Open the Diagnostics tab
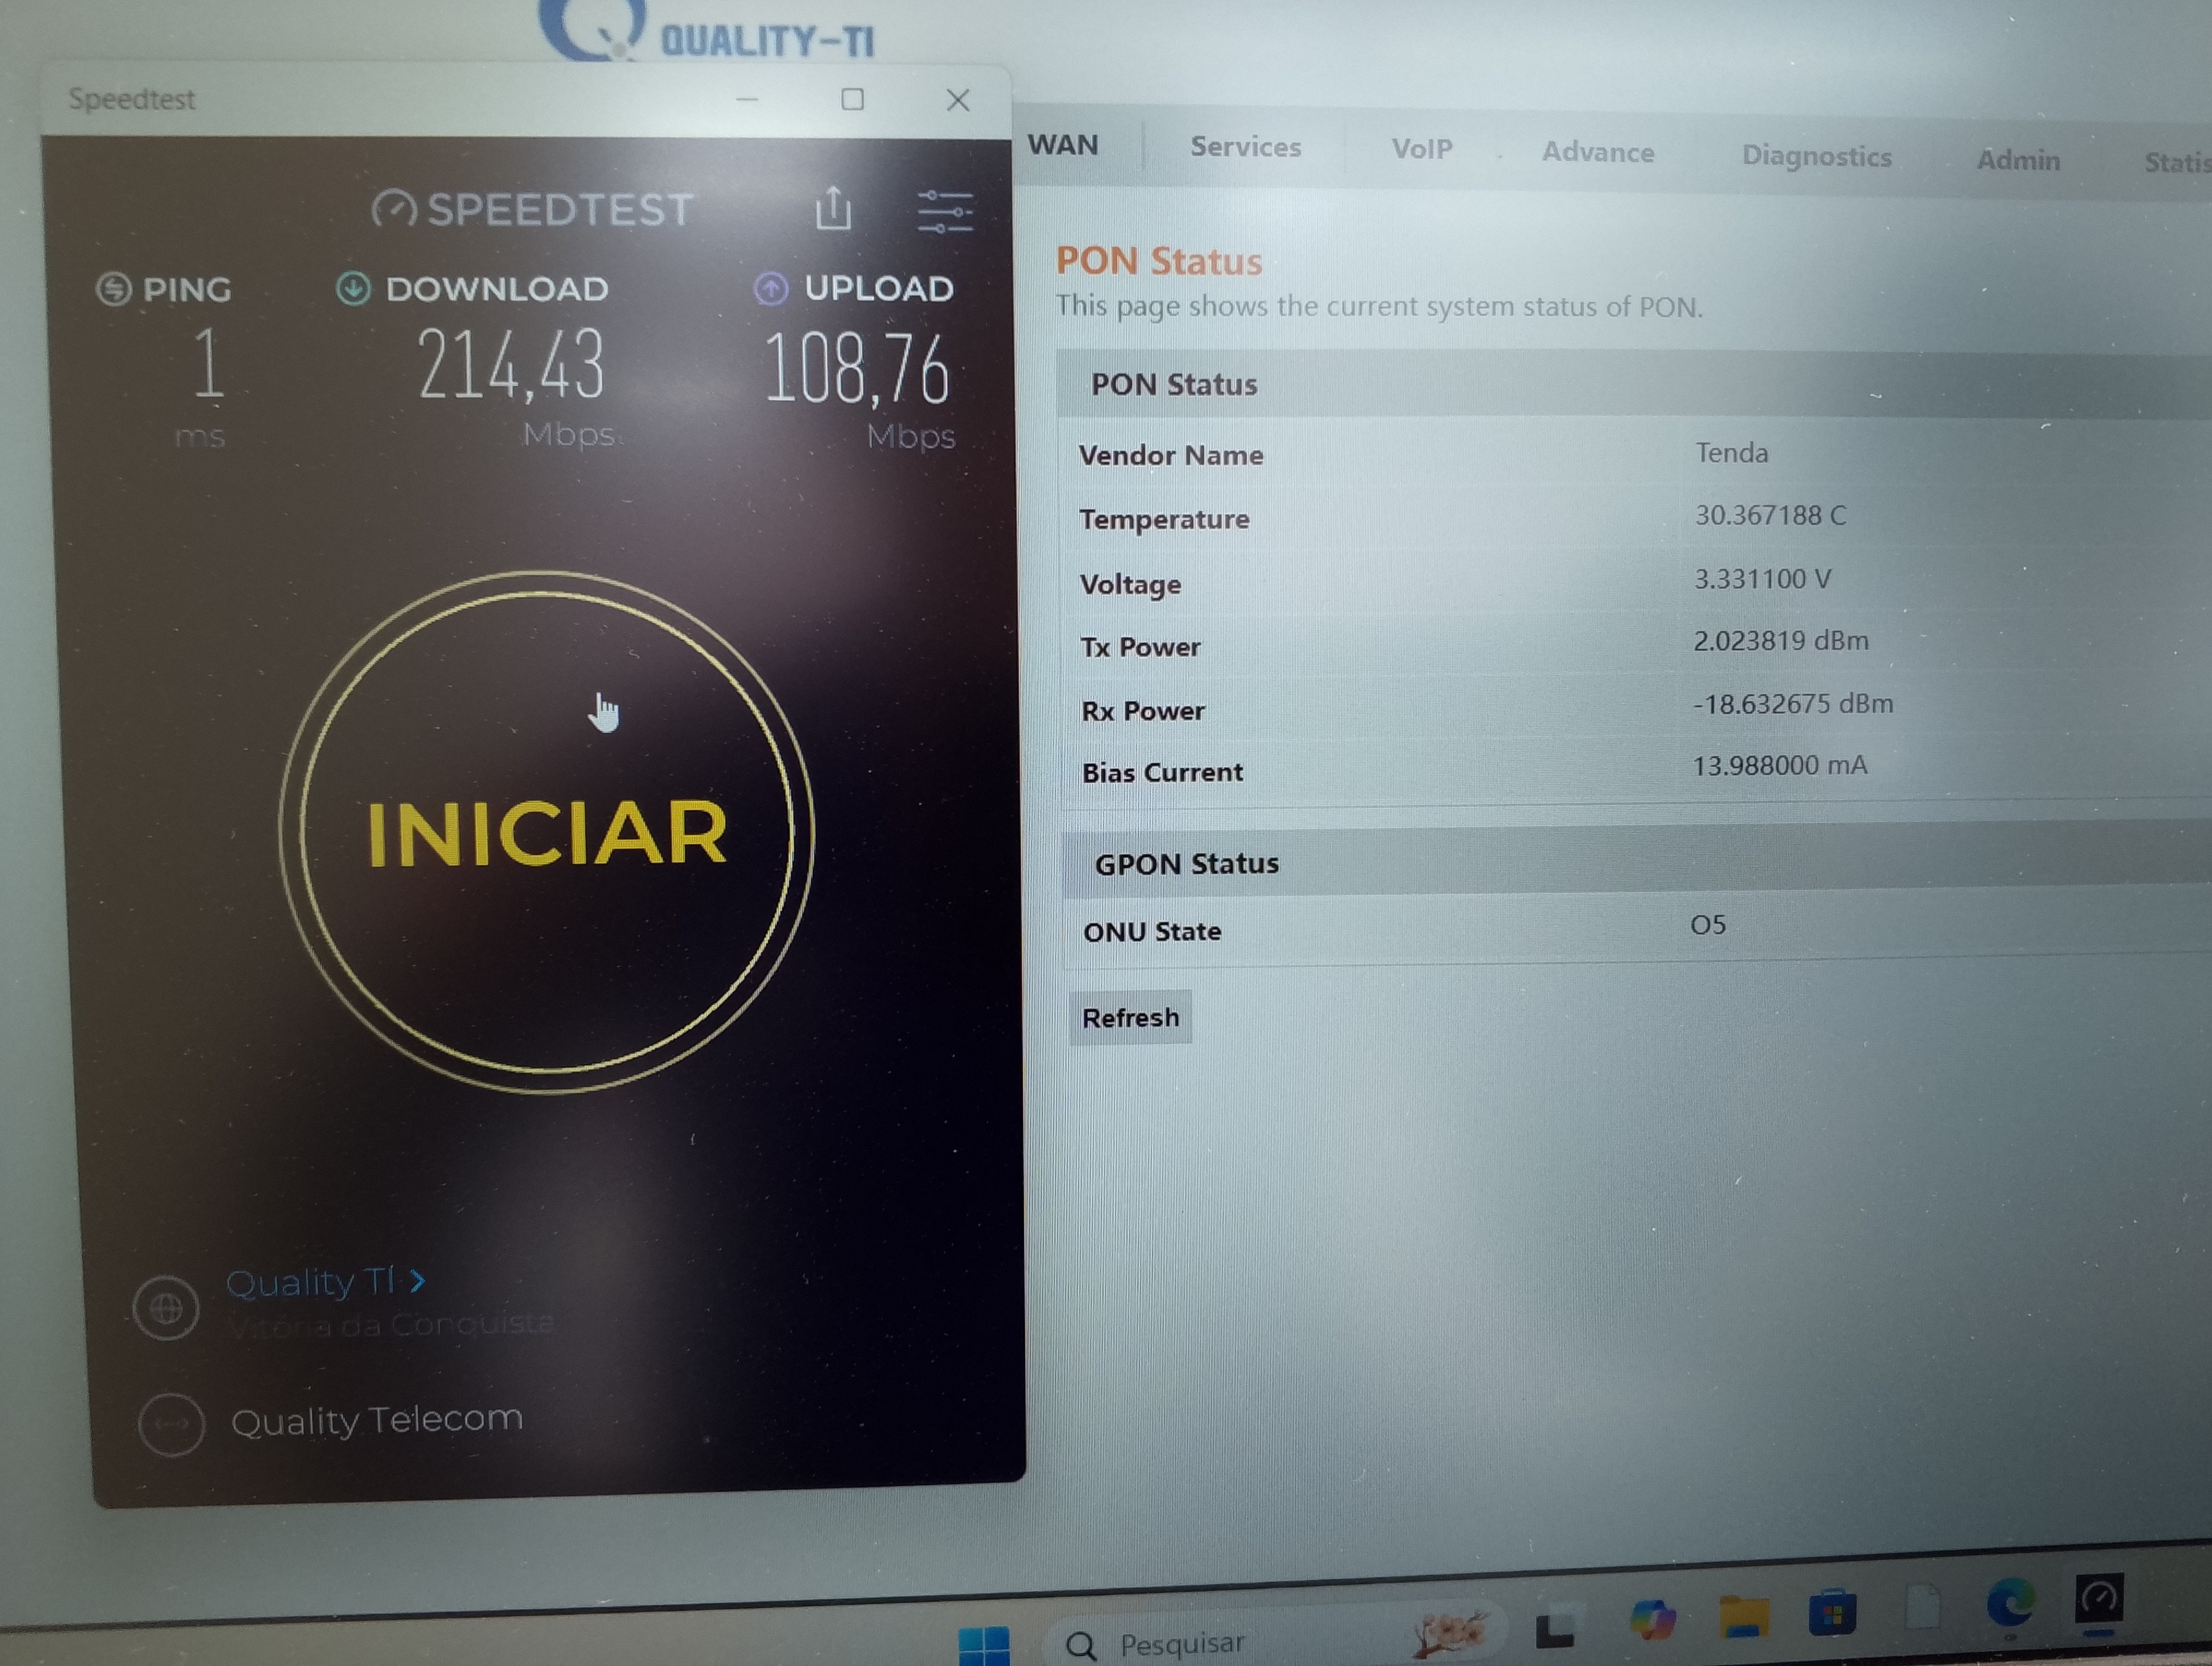Viewport: 2212px width, 1666px height. pyautogui.click(x=1816, y=156)
